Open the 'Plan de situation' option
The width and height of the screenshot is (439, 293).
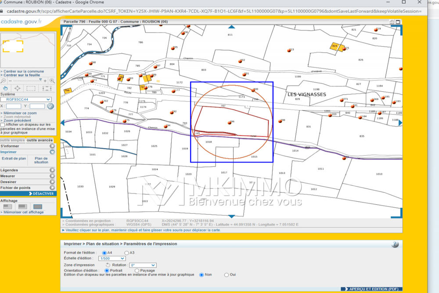[41, 160]
